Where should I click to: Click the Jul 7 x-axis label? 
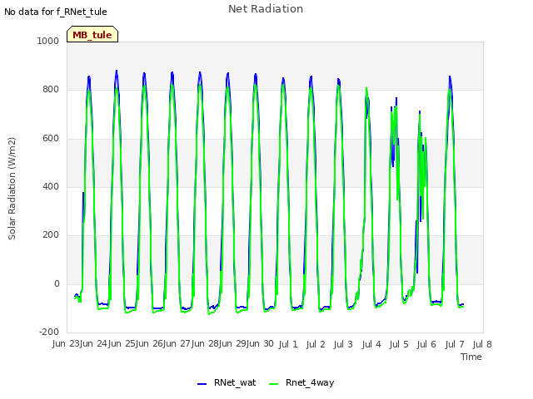(x=455, y=344)
